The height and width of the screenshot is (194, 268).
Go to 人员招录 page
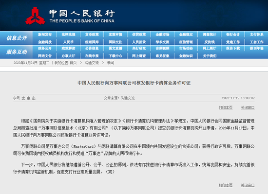(x=139, y=42)
